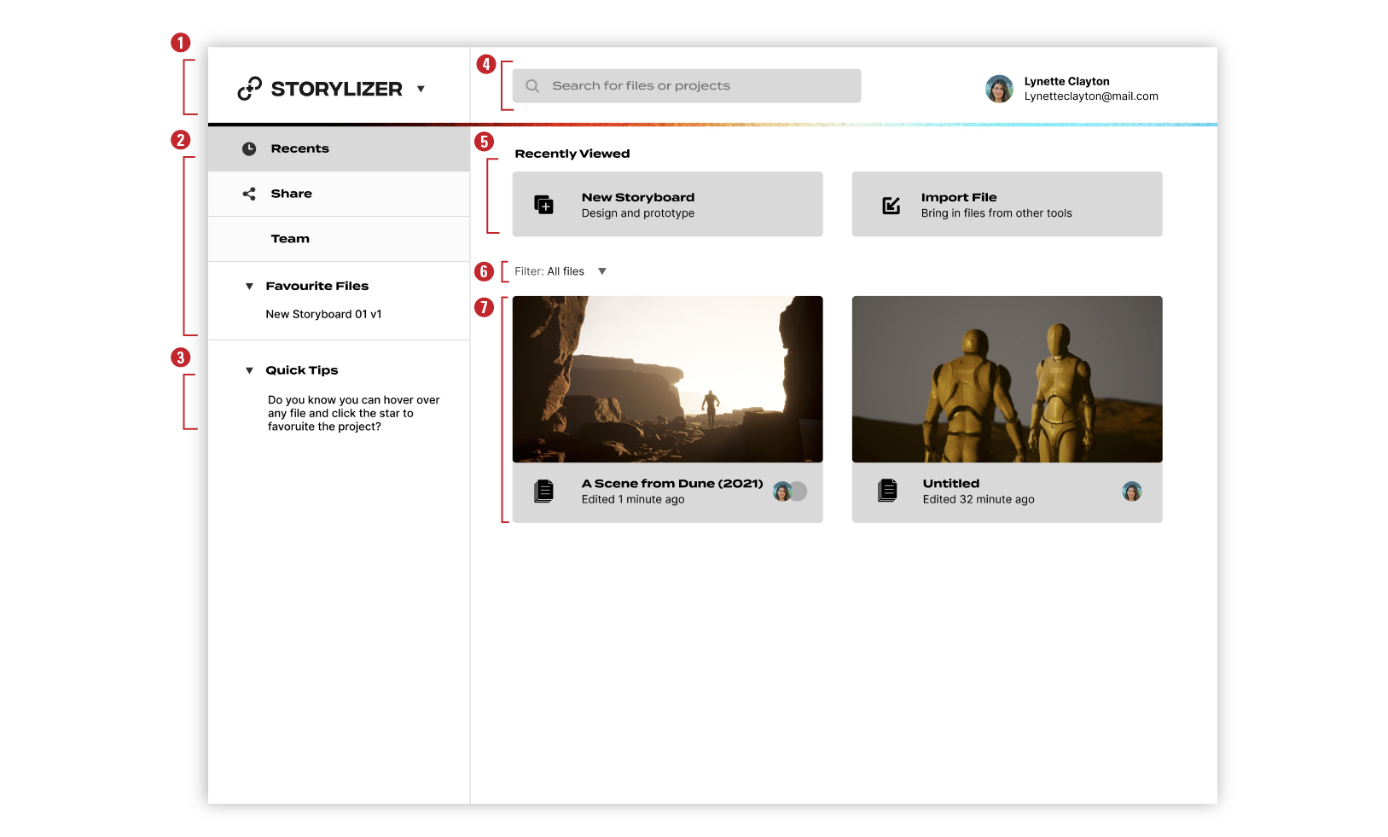Open the dropdown arrow beside STORYLIZER
This screenshot has width=1388, height=837.
[x=421, y=89]
